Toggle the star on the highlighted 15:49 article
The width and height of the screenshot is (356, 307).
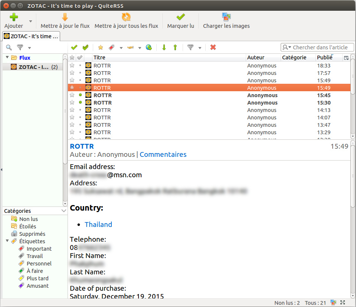72,88
